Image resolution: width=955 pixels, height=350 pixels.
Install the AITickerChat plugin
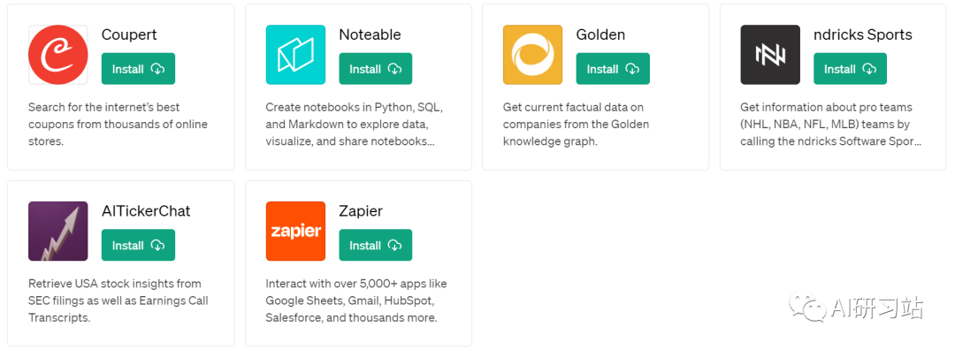(138, 246)
